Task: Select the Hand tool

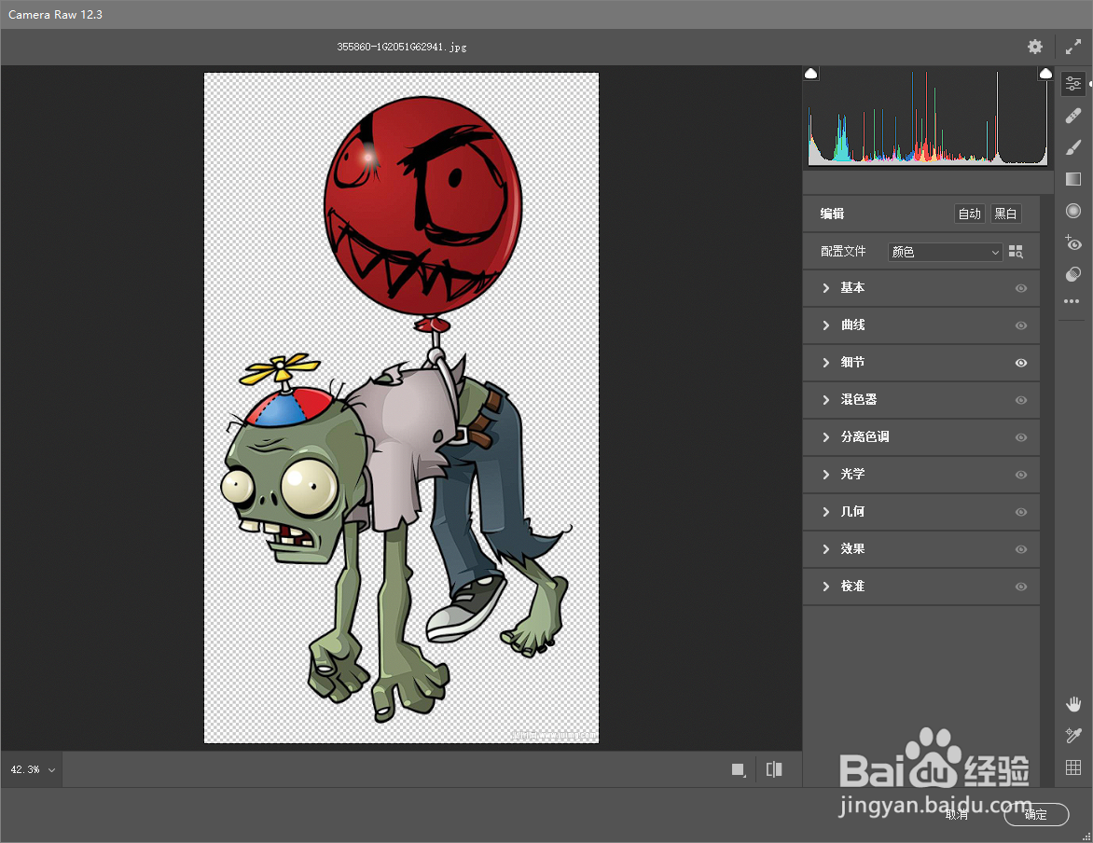Action: tap(1073, 704)
